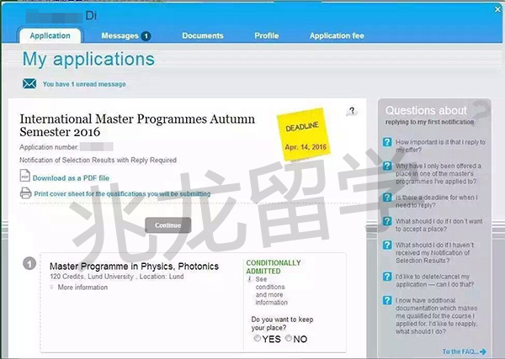Click the printer icon for cover sheet
Viewport: 505px width, 359px height.
[x=25, y=193]
